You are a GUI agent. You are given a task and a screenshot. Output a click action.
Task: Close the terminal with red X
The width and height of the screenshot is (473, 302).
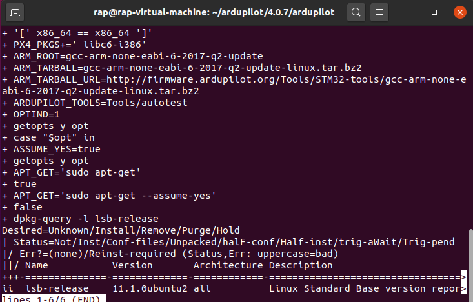coord(459,12)
